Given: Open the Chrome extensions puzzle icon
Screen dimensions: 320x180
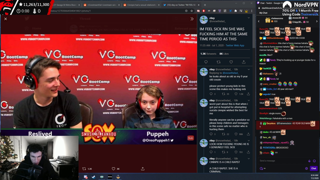Looking at the screenshot, I should (235, 11).
